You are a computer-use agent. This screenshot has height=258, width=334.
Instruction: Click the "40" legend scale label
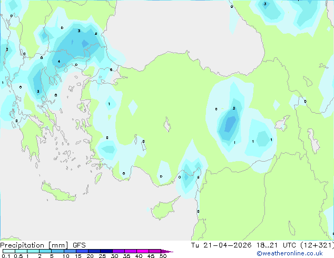(x=139, y=256)
